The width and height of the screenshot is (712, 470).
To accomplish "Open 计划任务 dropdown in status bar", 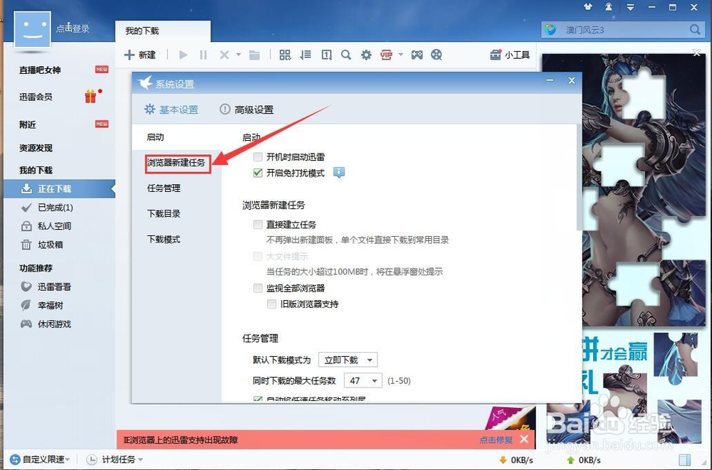I will [115, 459].
